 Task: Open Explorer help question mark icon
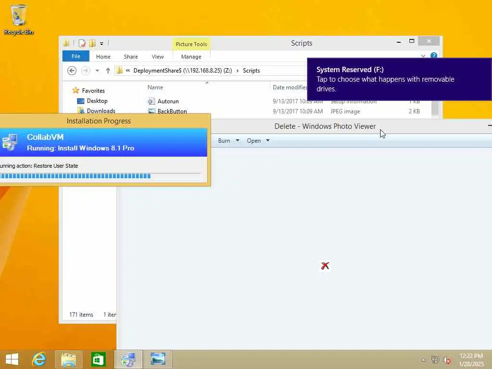click(x=434, y=56)
